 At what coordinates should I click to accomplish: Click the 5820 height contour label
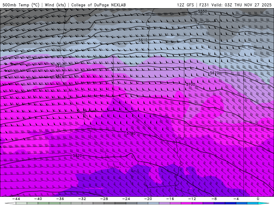(77, 155)
